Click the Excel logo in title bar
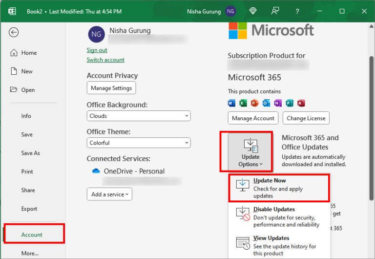This screenshot has width=375, height=259. pyautogui.click(x=12, y=11)
